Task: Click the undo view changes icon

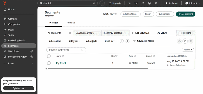Action: [x=179, y=41]
